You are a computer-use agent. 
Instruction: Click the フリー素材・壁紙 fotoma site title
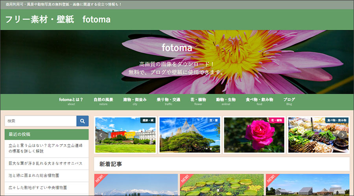pos(58,20)
